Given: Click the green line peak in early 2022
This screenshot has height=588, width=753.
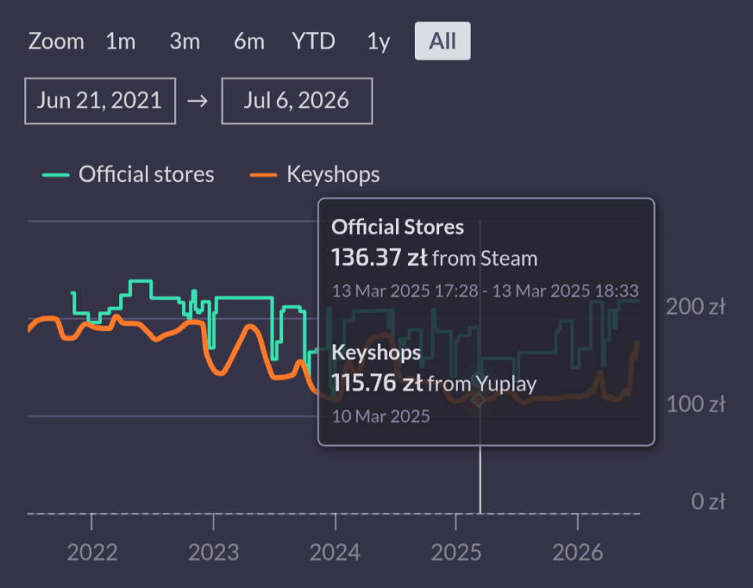Looking at the screenshot, I should (x=140, y=281).
